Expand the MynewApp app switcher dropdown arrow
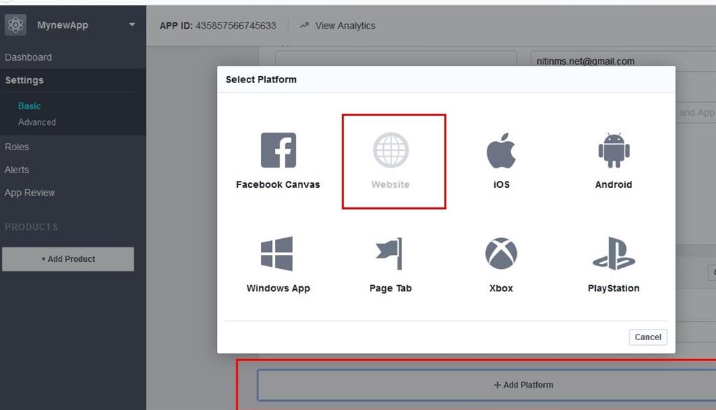The width and height of the screenshot is (716, 410). [x=132, y=24]
